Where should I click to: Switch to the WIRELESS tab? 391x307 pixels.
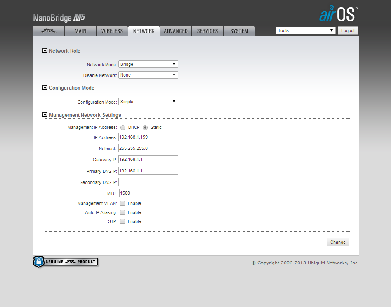(112, 31)
